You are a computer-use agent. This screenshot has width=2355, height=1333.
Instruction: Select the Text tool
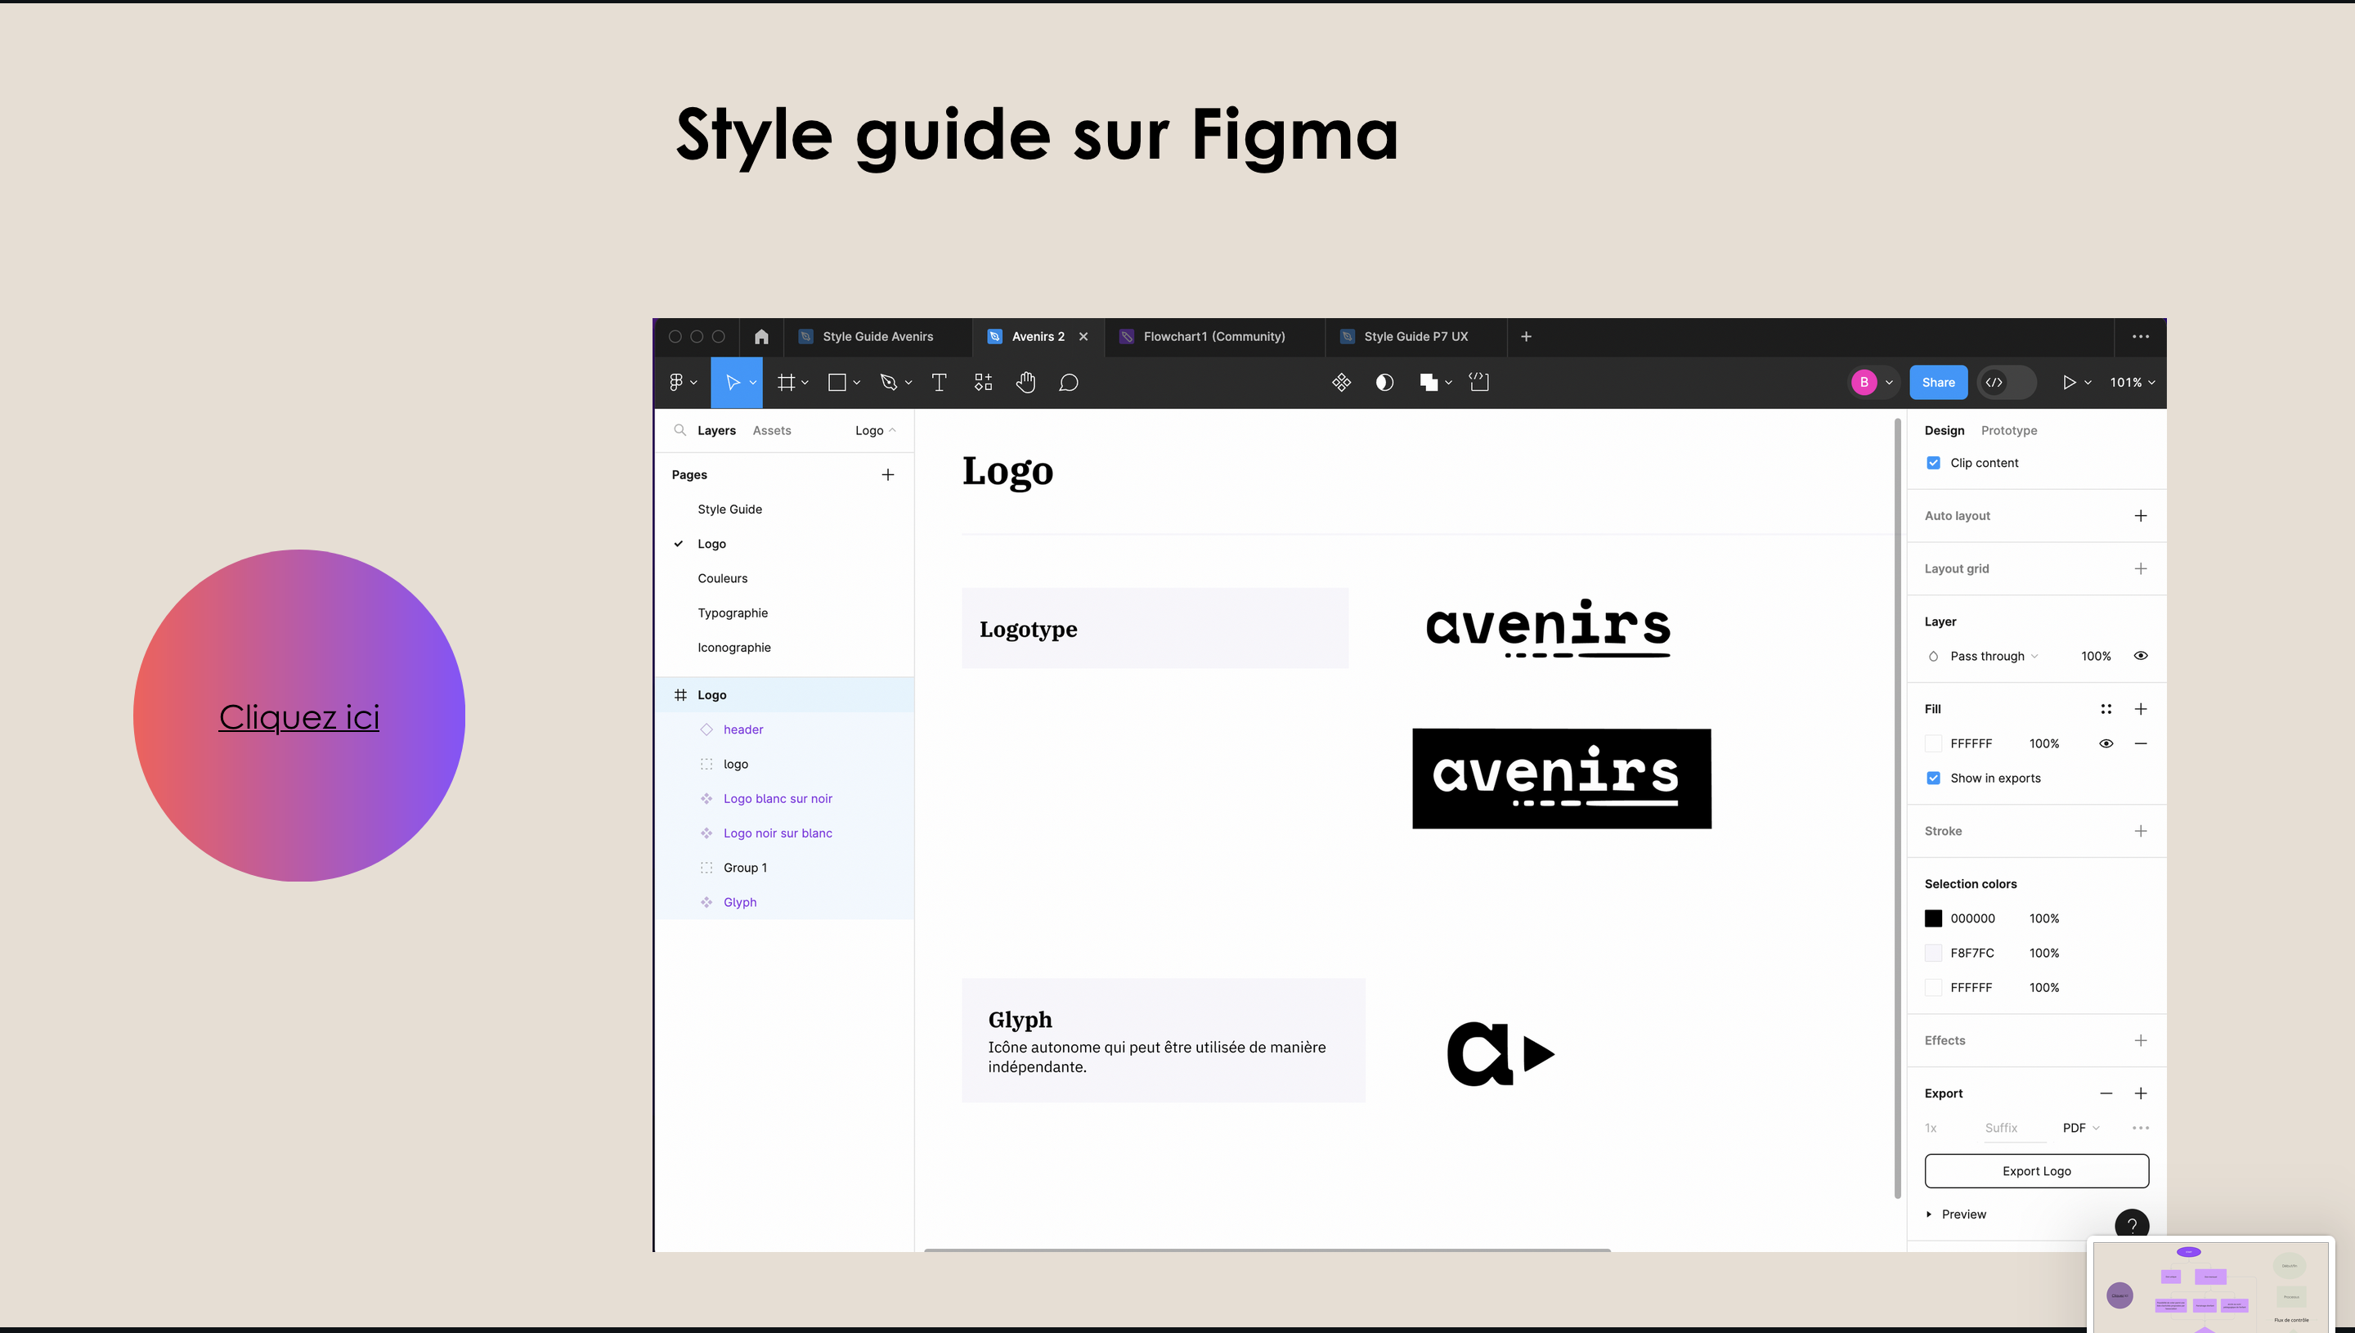(x=938, y=383)
